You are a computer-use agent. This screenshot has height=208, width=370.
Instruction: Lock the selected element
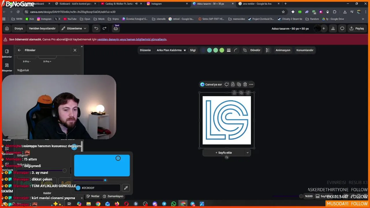pos(233,84)
